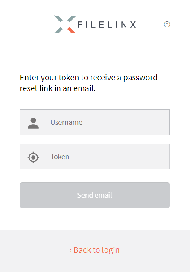Submit the form with Send email
The width and height of the screenshot is (190, 272).
[95, 195]
